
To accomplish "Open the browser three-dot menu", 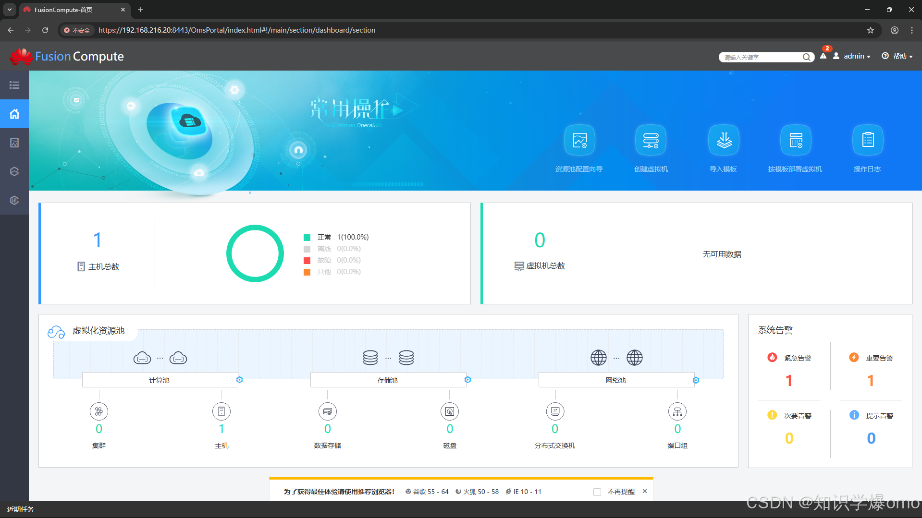I will coord(912,30).
